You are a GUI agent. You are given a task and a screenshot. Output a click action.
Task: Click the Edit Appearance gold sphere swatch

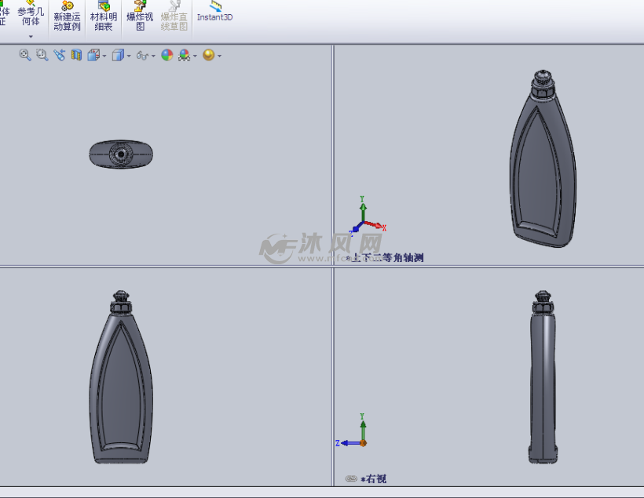coord(209,55)
